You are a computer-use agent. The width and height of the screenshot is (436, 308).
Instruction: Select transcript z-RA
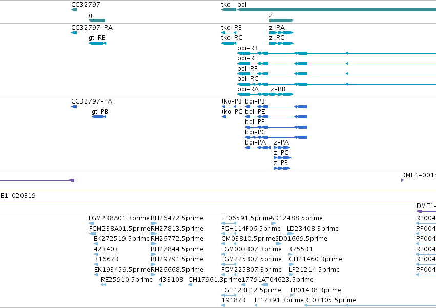point(277,28)
